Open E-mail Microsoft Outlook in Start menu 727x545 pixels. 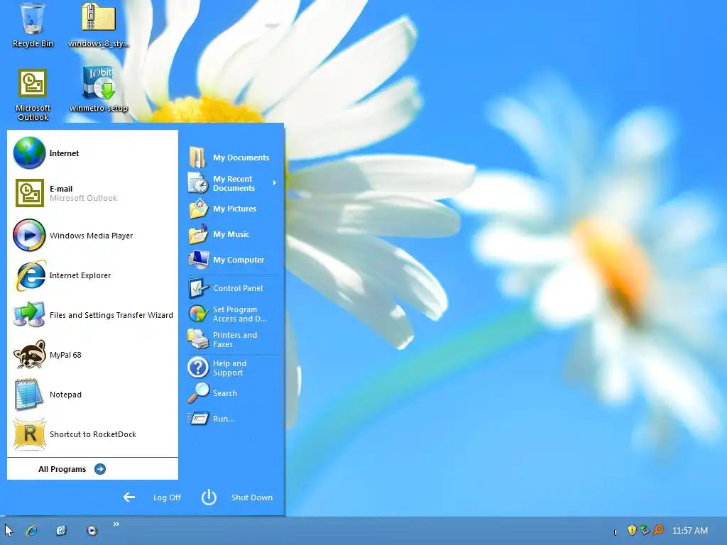(93, 193)
